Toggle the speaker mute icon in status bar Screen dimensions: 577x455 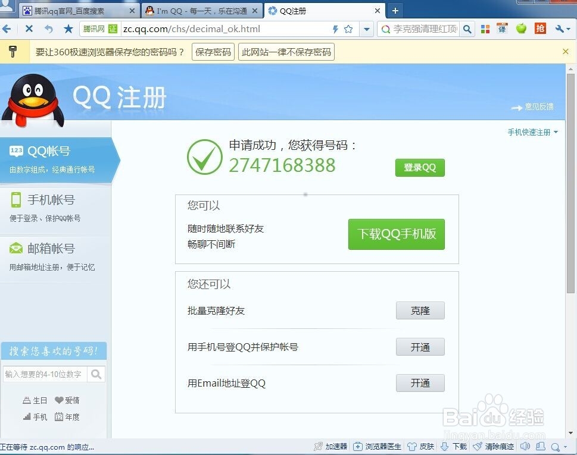point(525,447)
